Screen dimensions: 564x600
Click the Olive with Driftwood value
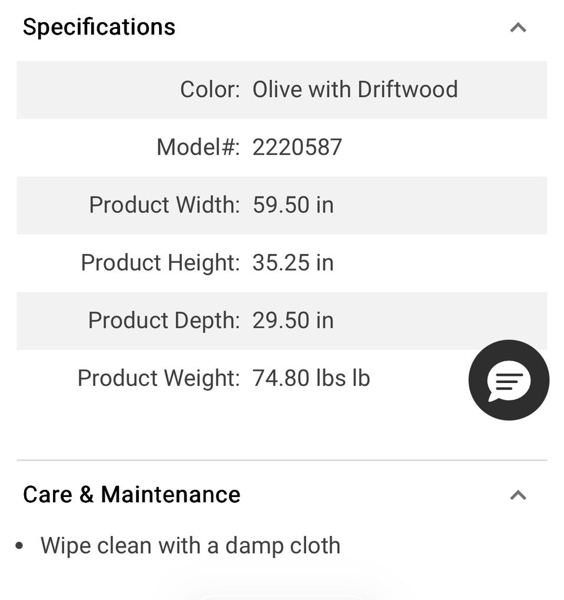tap(355, 89)
